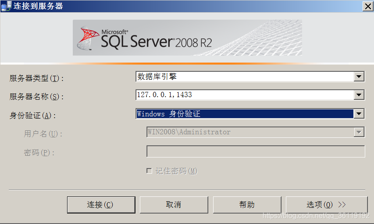Click into the 127.0.0.1,1433 server name field
The height and width of the screenshot is (224, 374).
pyautogui.click(x=245, y=95)
